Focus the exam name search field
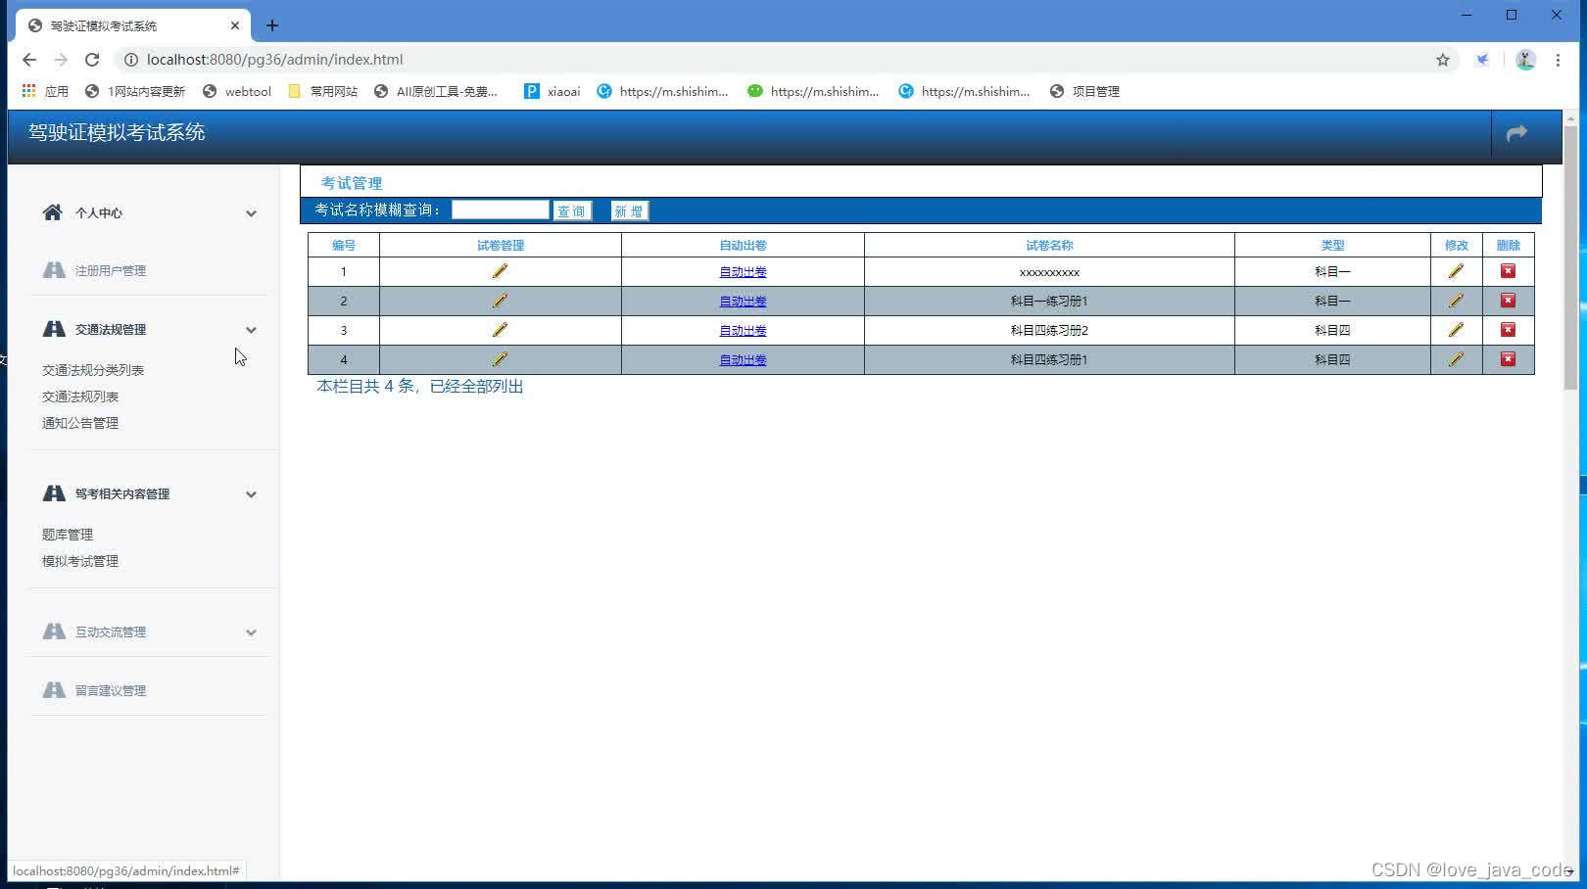 (x=500, y=210)
